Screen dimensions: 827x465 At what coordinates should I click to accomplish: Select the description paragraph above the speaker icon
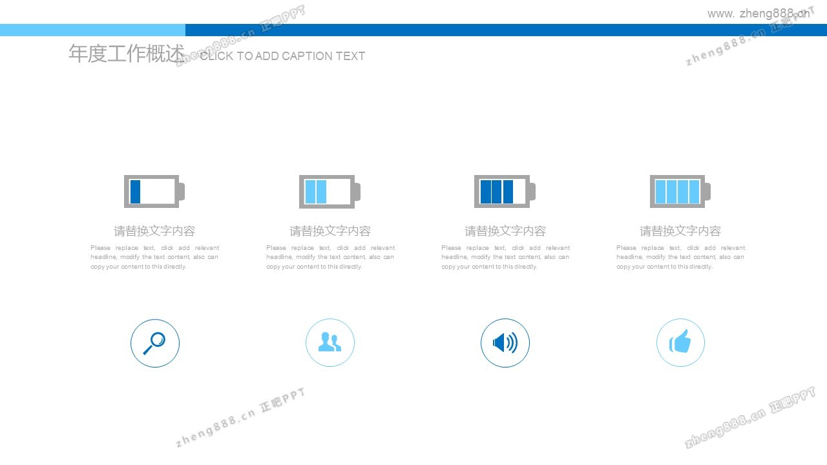505,257
